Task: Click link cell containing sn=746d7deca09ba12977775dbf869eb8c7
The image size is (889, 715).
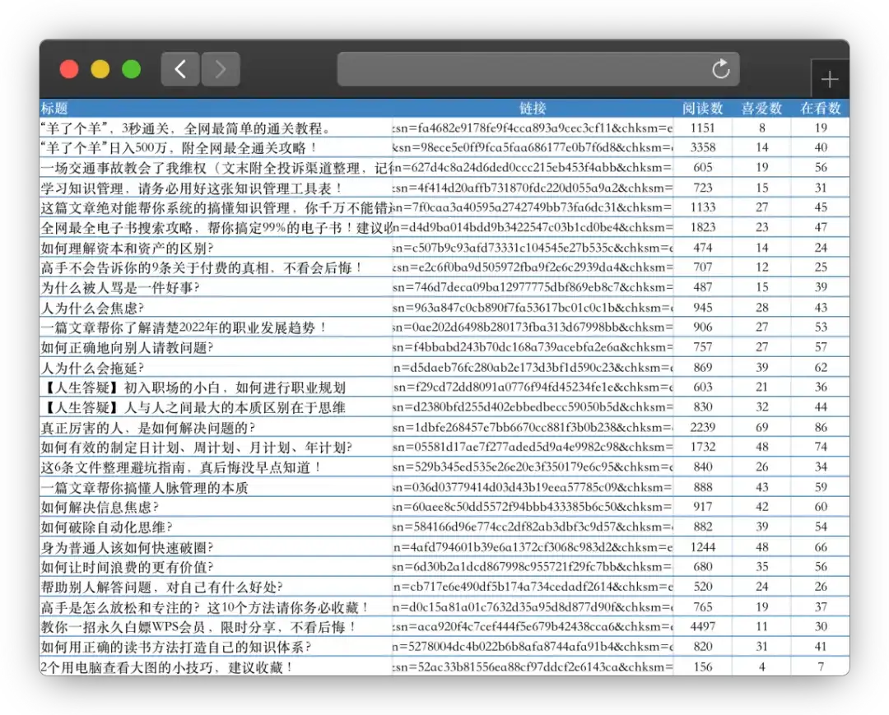Action: click(533, 287)
